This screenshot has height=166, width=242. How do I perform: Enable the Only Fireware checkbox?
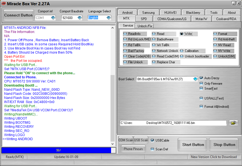(201, 84)
